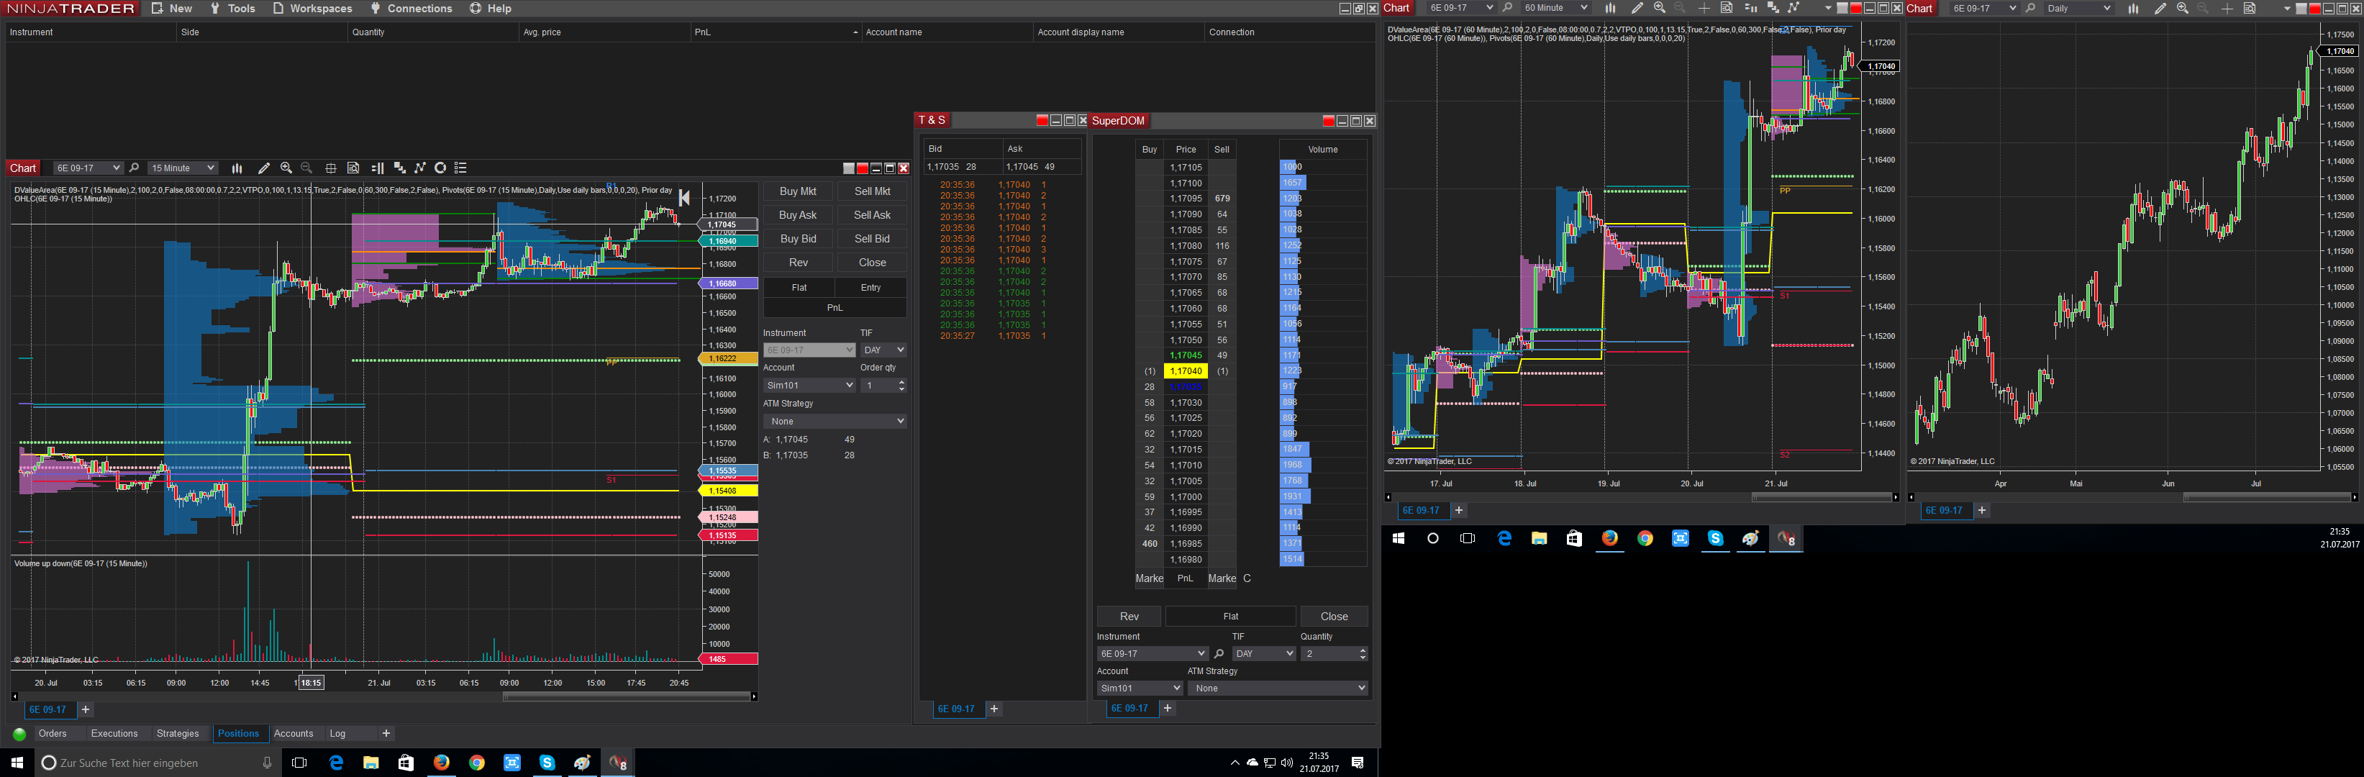
Task: Open the New menu
Action: click(x=172, y=8)
